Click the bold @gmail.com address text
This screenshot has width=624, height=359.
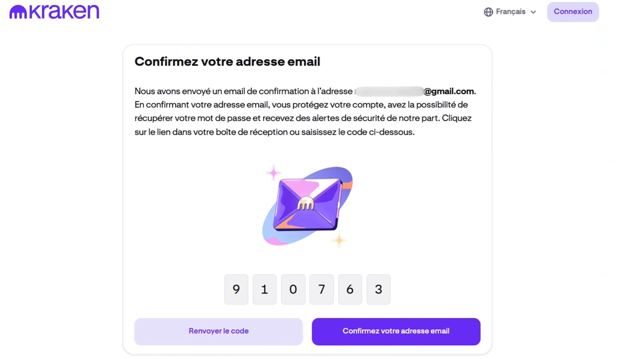[448, 91]
